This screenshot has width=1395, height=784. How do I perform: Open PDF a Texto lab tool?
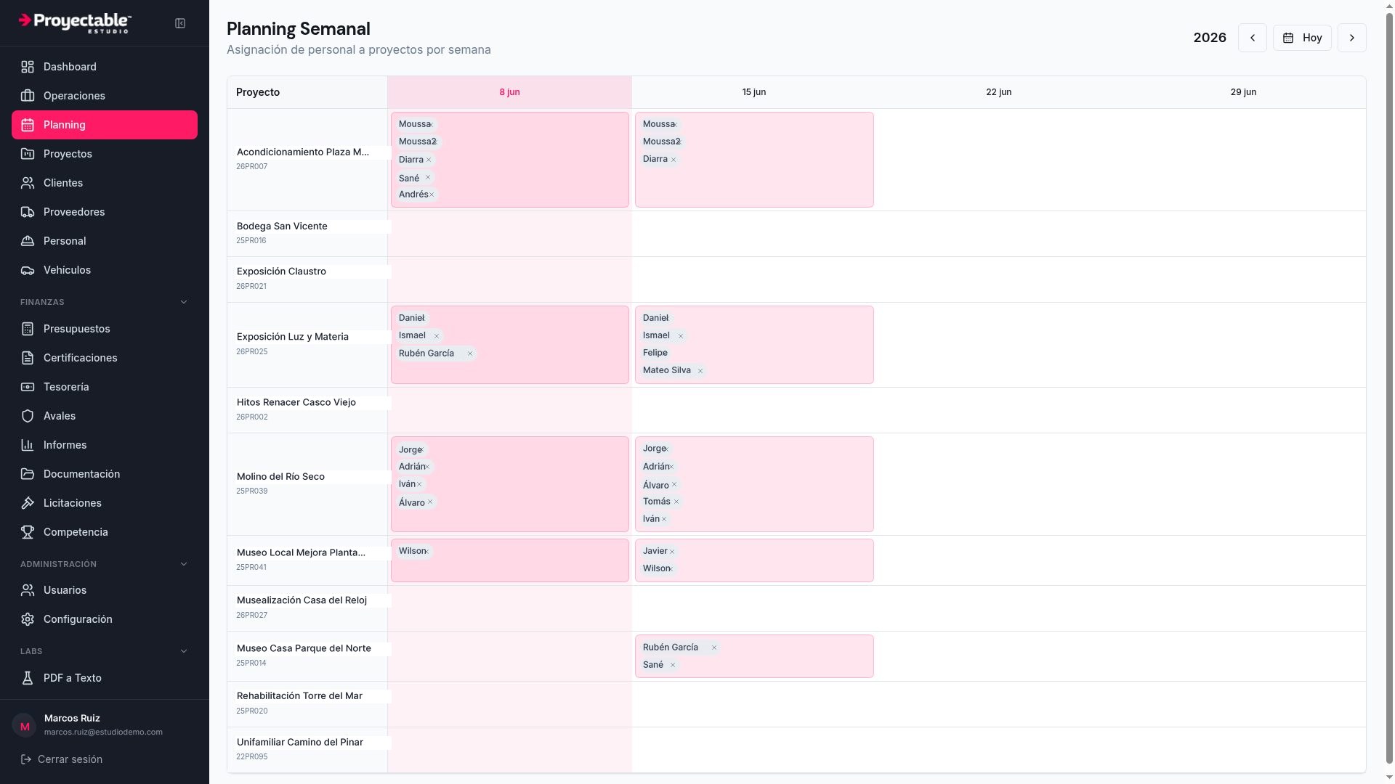(105, 678)
